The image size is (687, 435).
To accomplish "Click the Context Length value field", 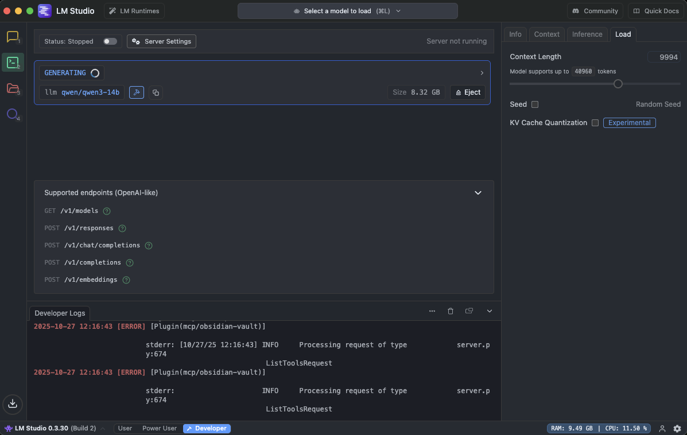I will click(x=665, y=57).
